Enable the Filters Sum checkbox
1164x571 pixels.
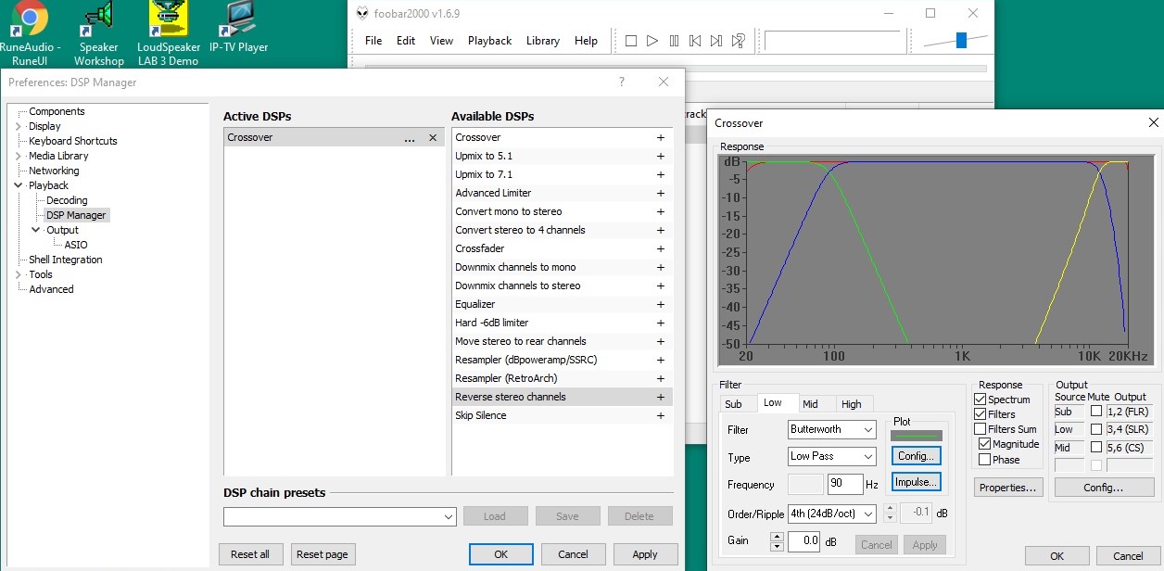(981, 429)
